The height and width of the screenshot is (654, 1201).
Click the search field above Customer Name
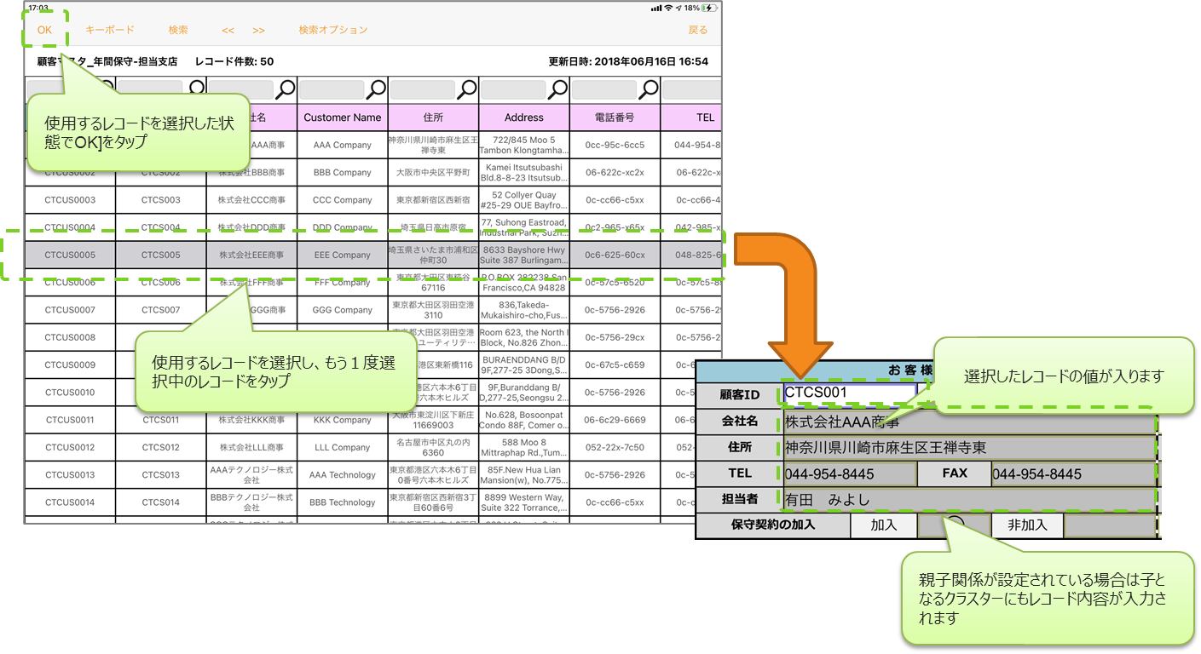click(x=332, y=89)
